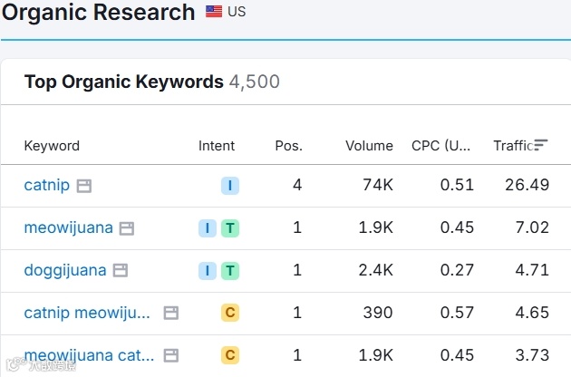
Task: Click the Traffic column sort icon
Action: click(x=541, y=145)
